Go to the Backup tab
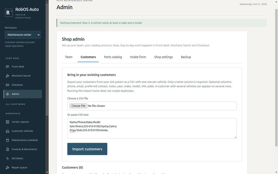 [186, 57]
